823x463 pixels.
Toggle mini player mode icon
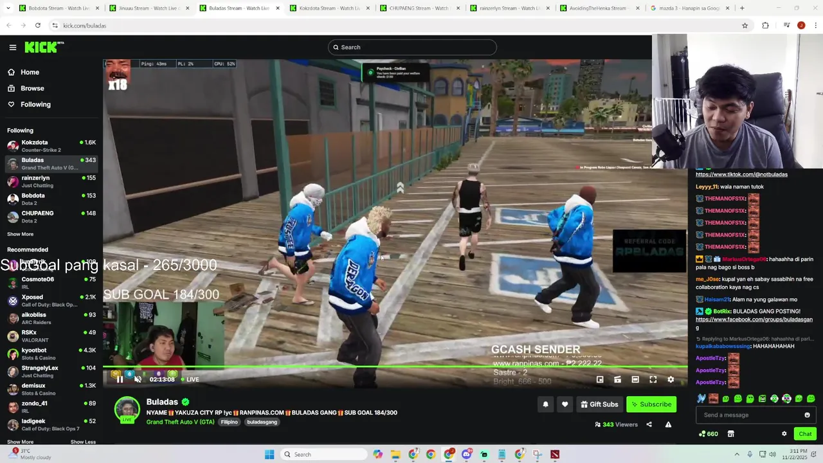tap(600, 379)
